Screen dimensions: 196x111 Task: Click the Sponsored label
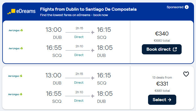click(175, 7)
